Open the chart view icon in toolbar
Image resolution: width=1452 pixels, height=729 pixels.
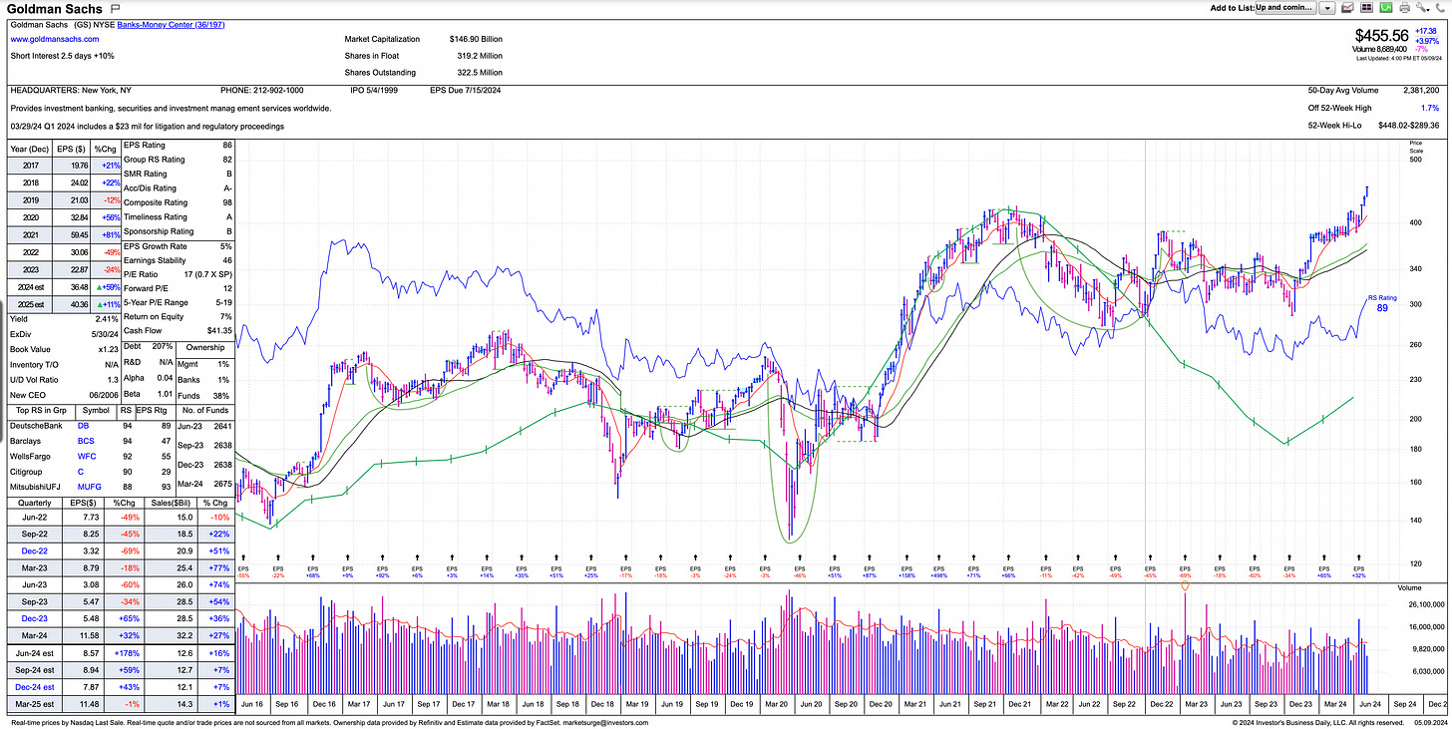point(1347,8)
